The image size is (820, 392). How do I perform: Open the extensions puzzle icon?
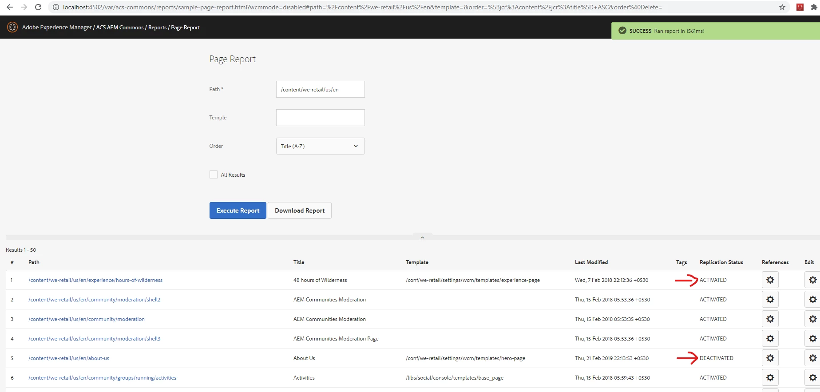point(814,7)
